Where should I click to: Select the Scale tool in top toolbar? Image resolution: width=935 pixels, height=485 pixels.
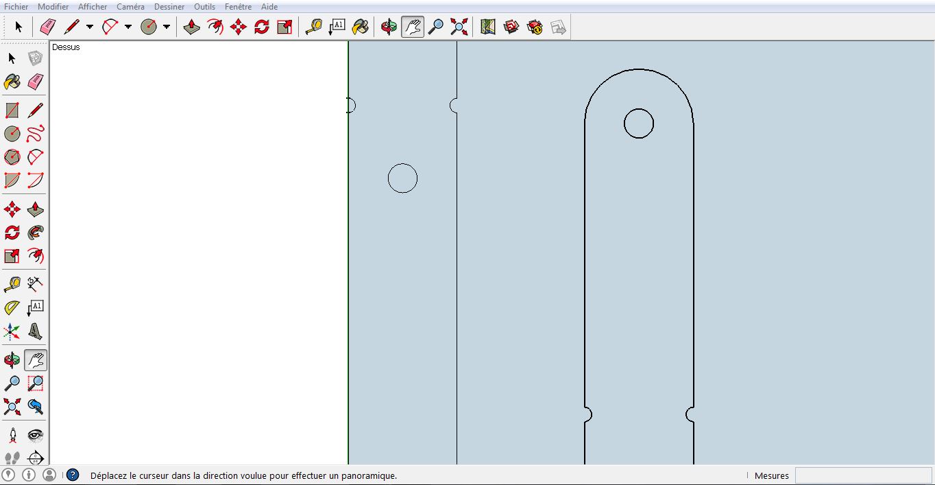pyautogui.click(x=284, y=27)
